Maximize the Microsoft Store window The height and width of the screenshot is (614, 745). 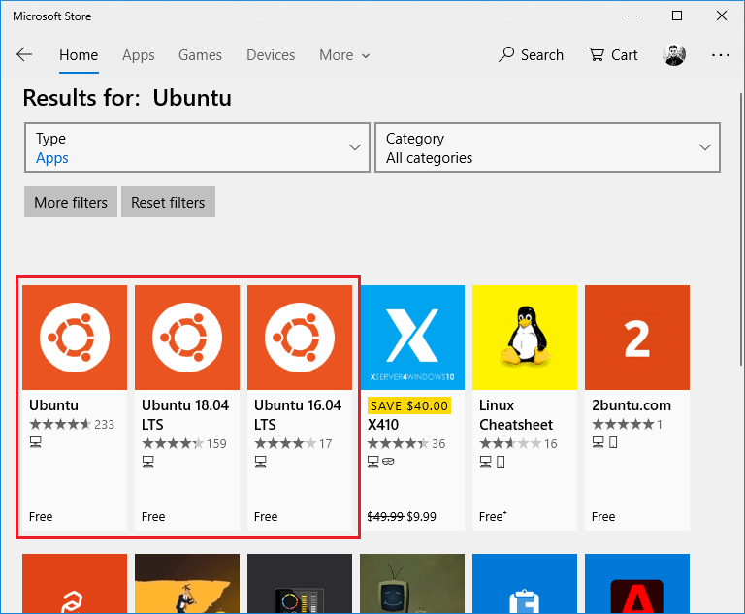click(x=677, y=16)
